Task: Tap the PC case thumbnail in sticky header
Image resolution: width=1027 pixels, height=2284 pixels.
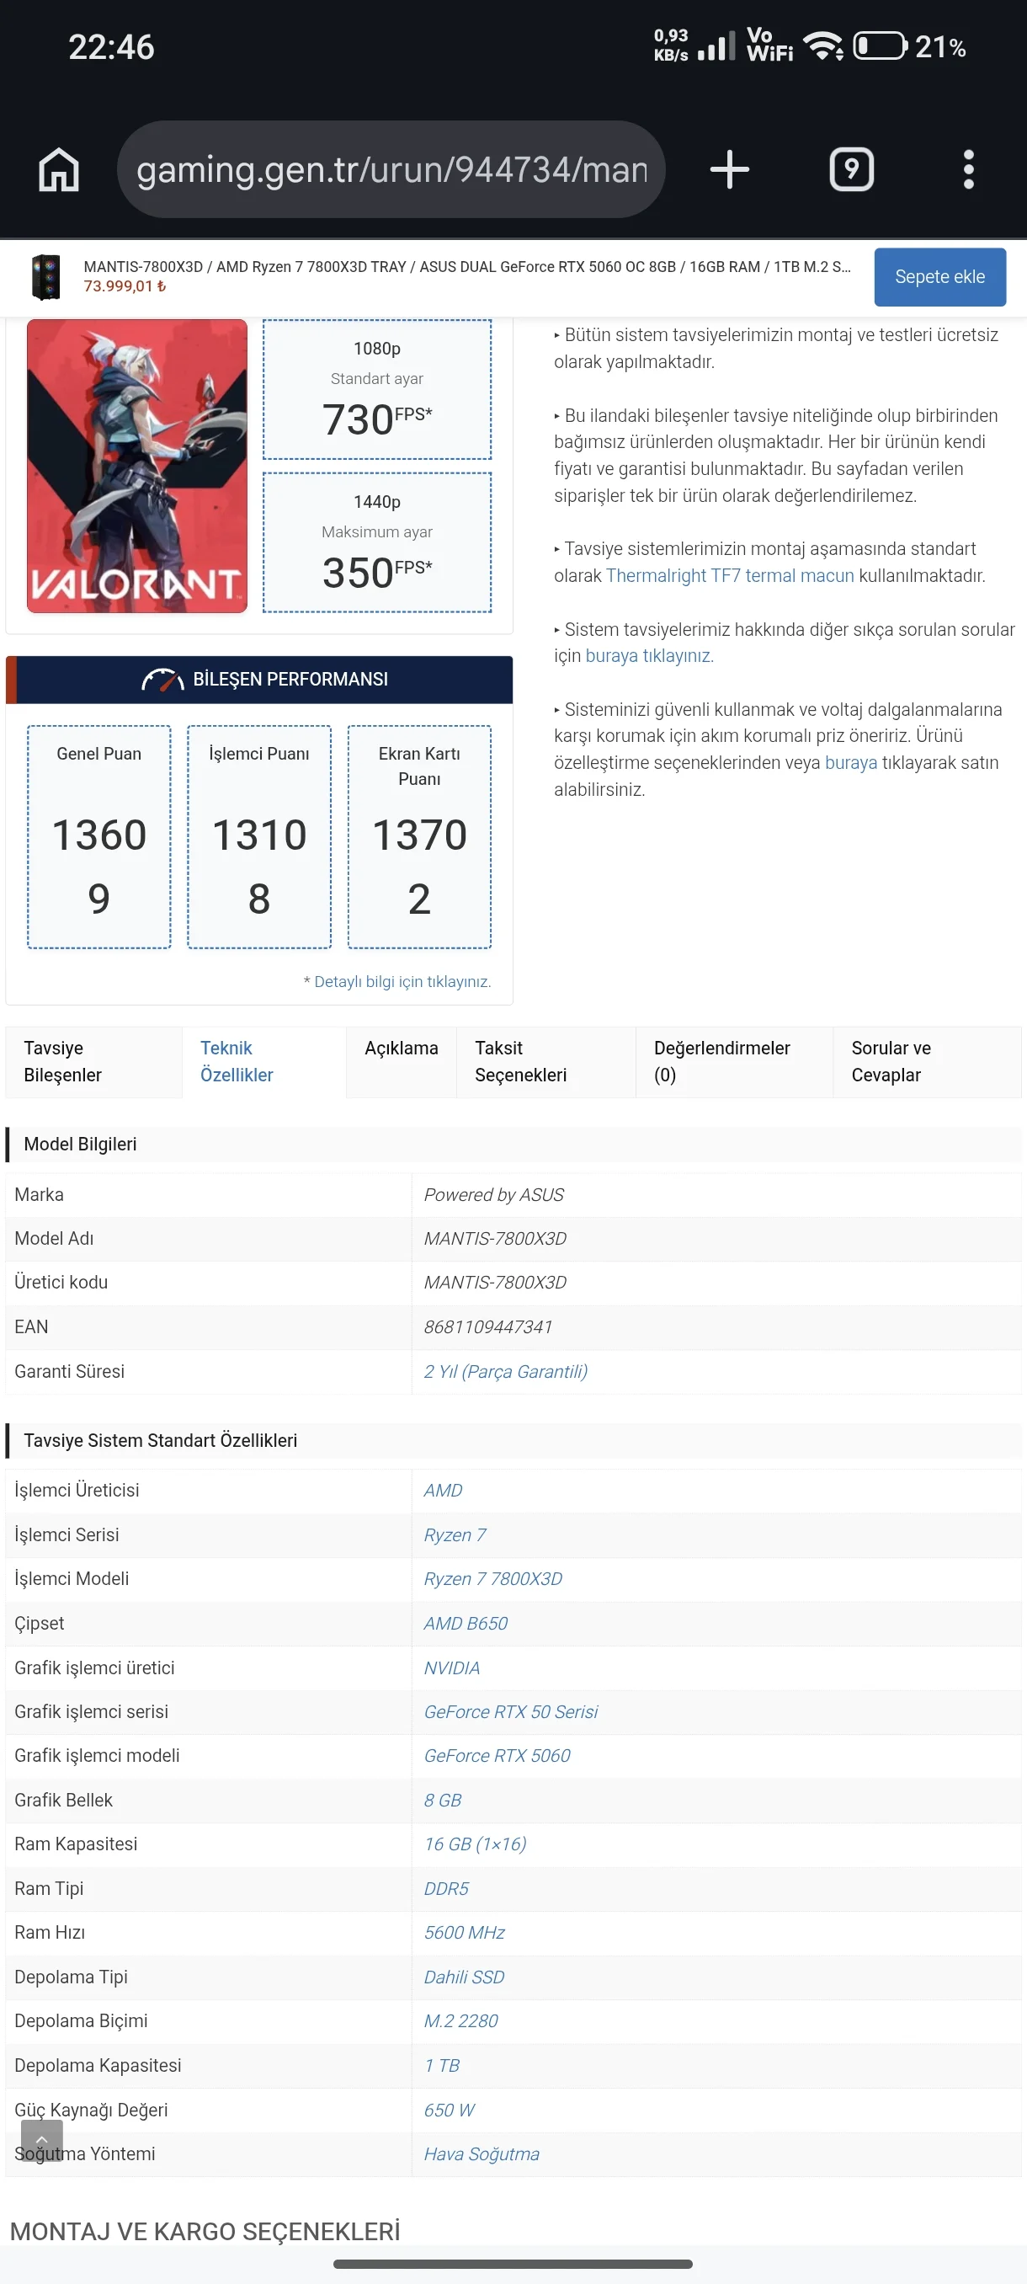Action: [x=45, y=276]
